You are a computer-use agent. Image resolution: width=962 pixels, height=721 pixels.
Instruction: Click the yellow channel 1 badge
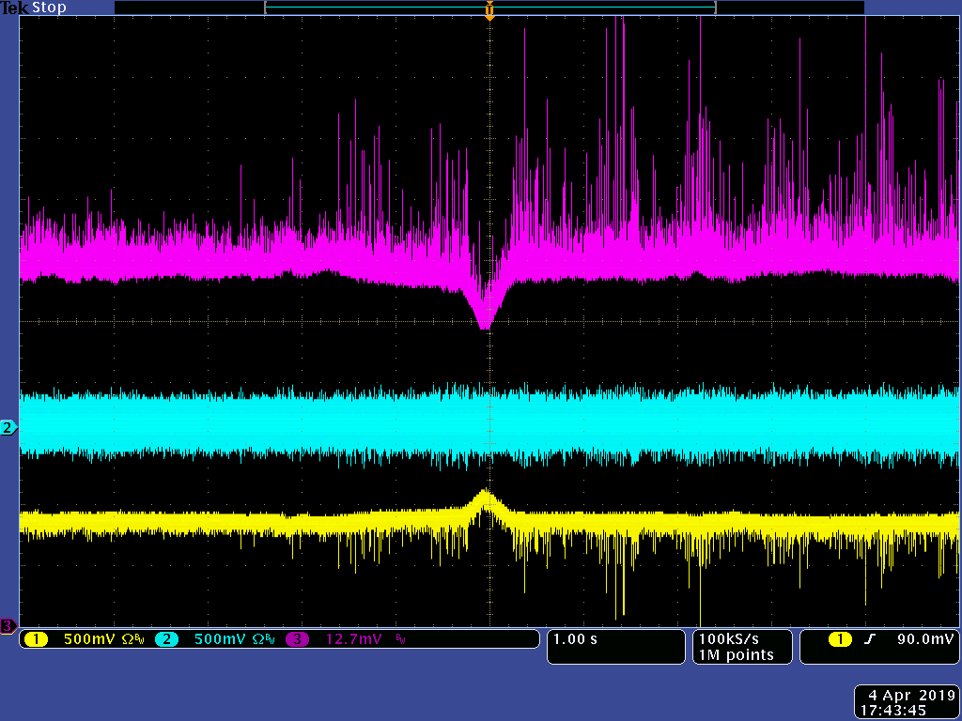[36, 639]
